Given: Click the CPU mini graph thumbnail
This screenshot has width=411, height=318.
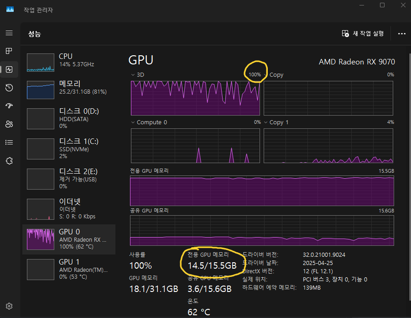Looking at the screenshot, I should [41, 63].
